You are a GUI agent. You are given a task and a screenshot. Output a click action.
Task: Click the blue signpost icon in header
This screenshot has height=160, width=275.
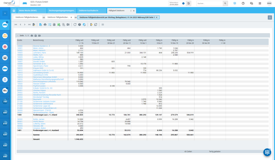pos(235,3)
